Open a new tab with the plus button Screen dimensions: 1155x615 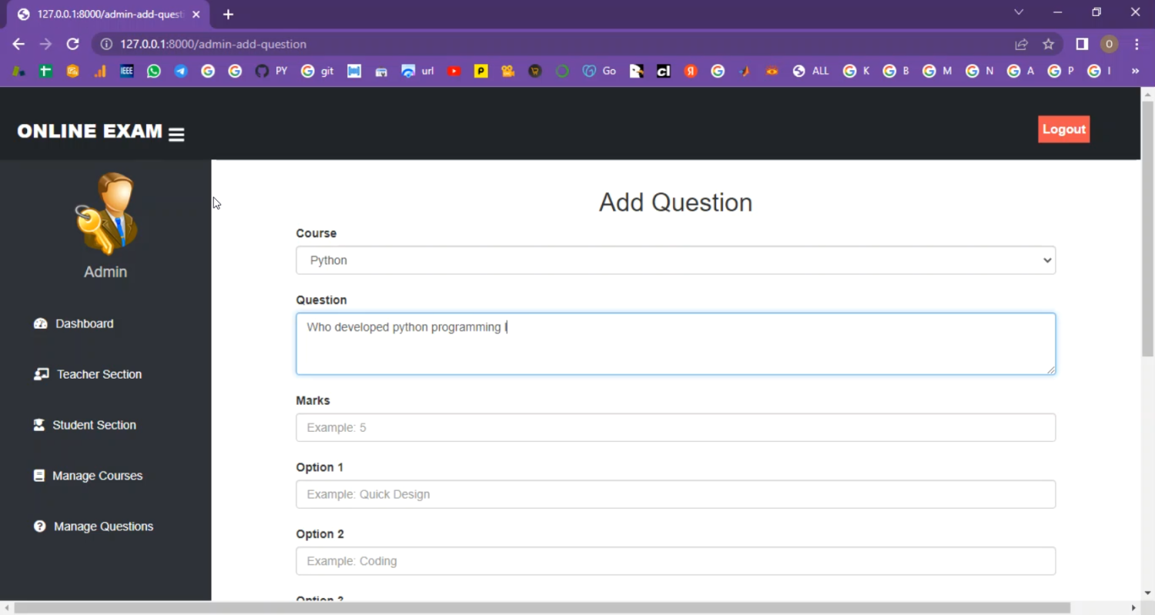tap(228, 15)
